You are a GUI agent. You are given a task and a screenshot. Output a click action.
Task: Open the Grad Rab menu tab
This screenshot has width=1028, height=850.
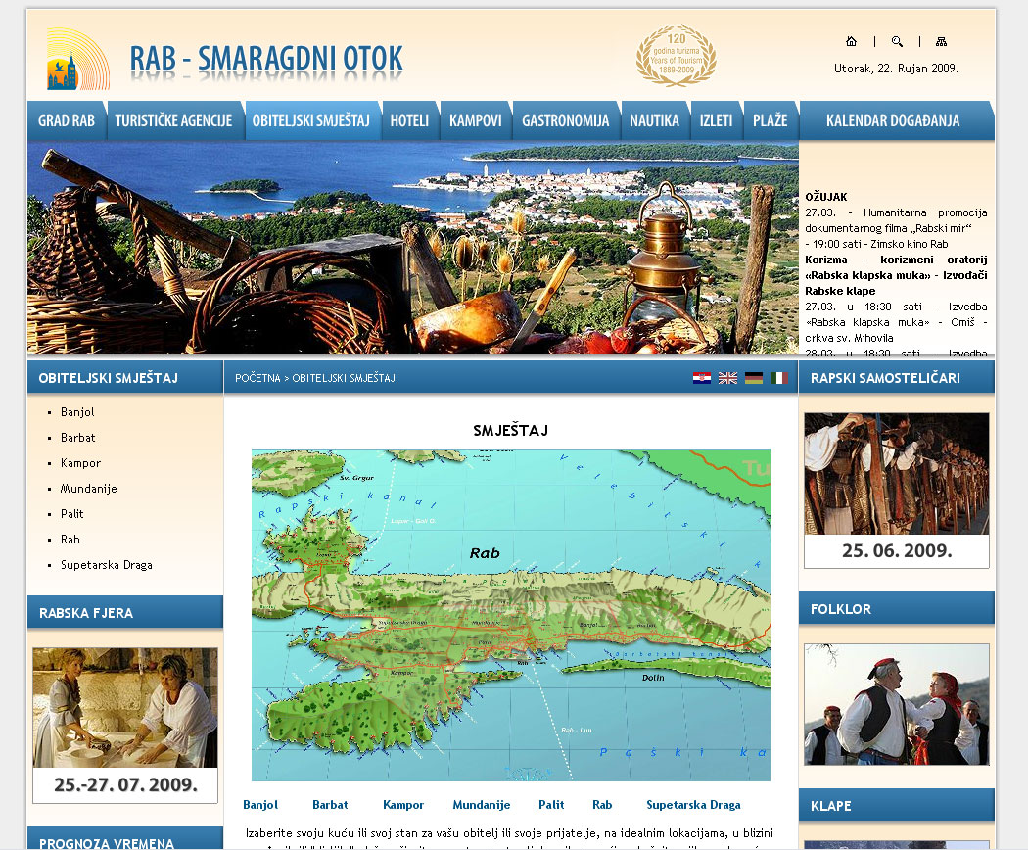pyautogui.click(x=67, y=121)
